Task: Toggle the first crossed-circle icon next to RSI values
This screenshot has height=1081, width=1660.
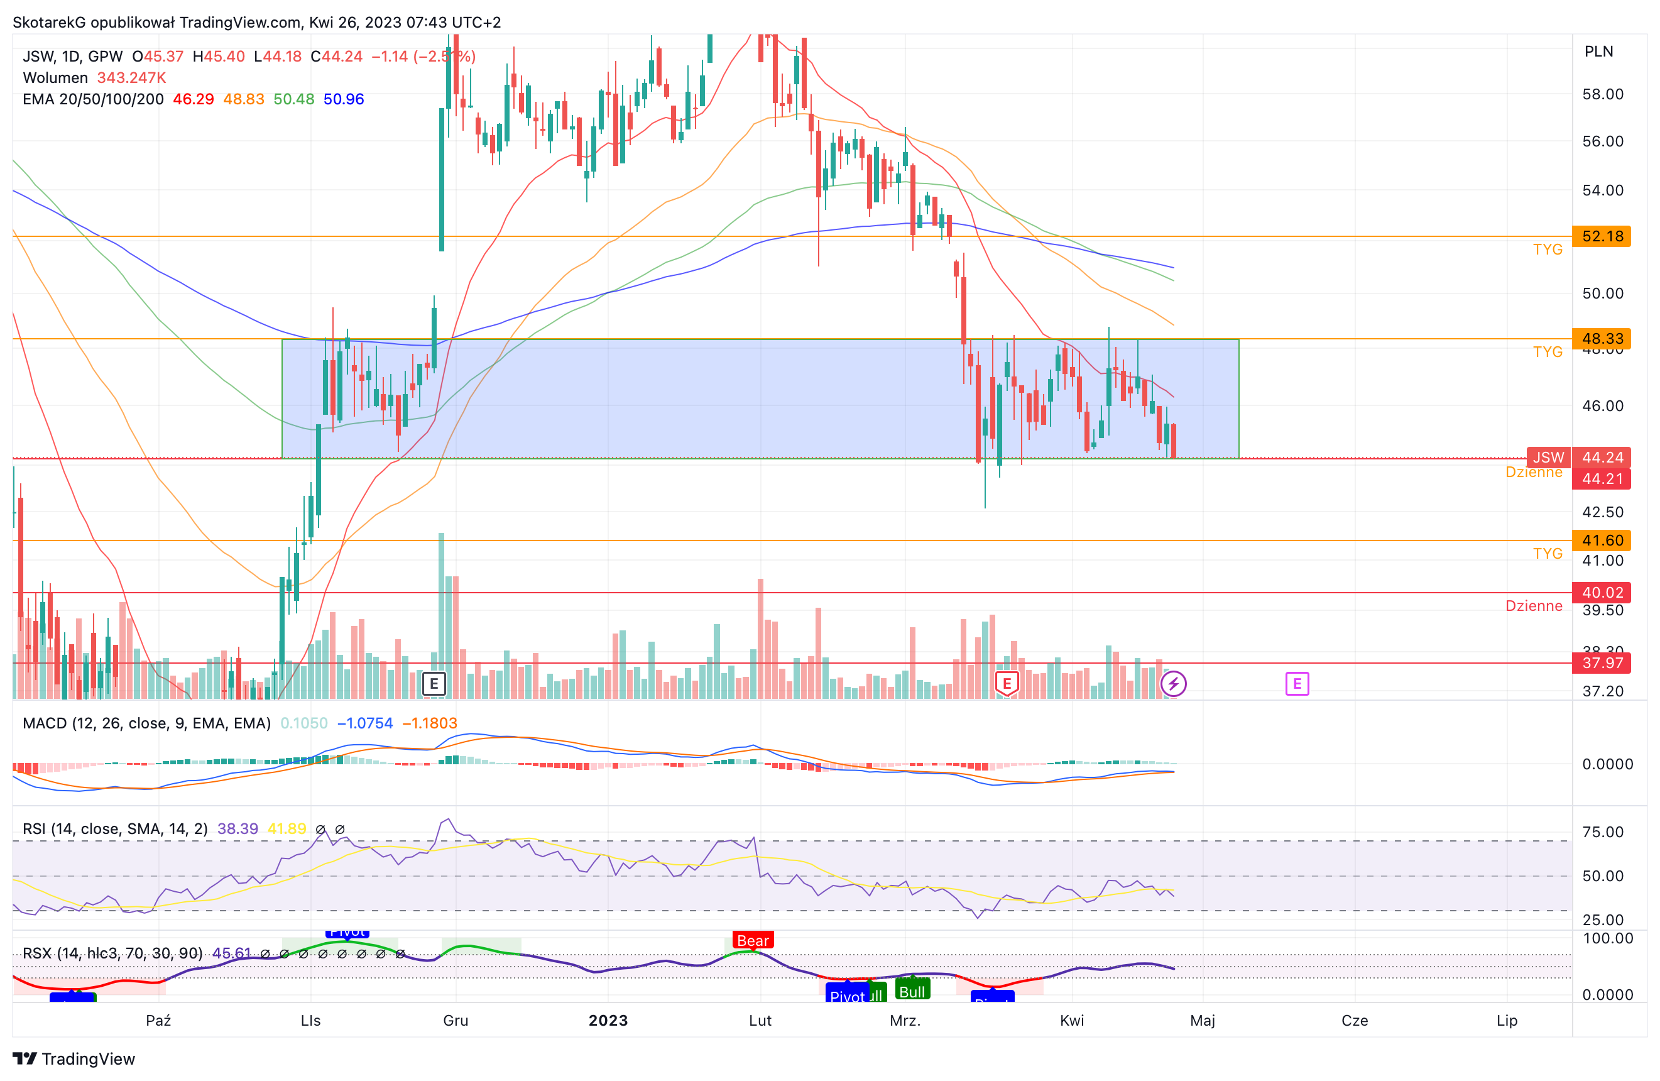Action: coord(320,830)
